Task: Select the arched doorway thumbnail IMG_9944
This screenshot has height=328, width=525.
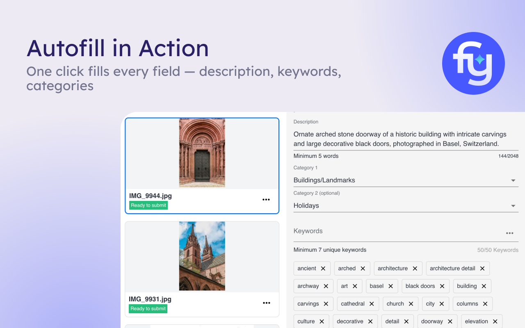Action: tap(202, 153)
